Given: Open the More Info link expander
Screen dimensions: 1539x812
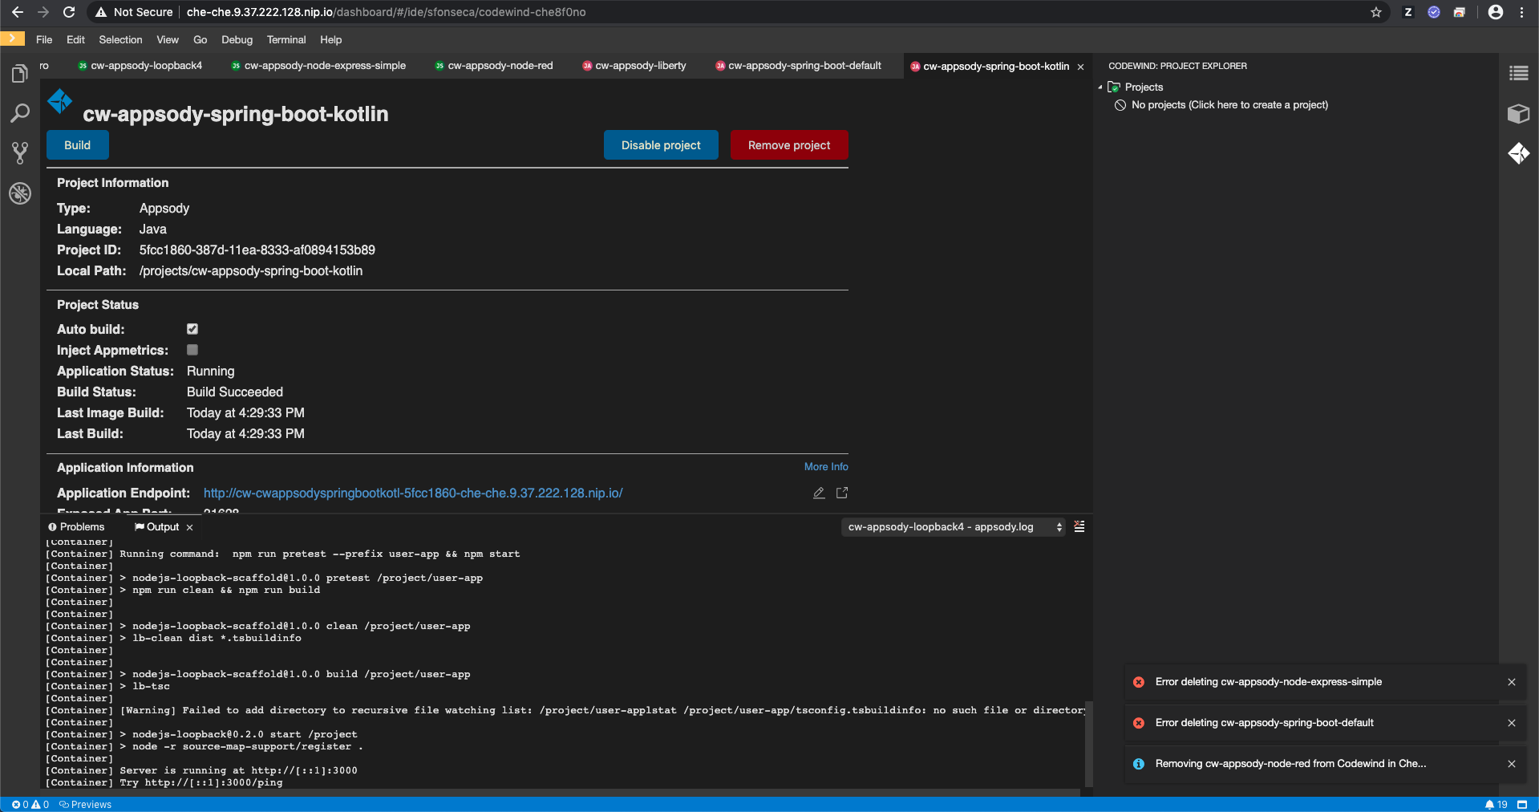Looking at the screenshot, I should click(x=825, y=466).
